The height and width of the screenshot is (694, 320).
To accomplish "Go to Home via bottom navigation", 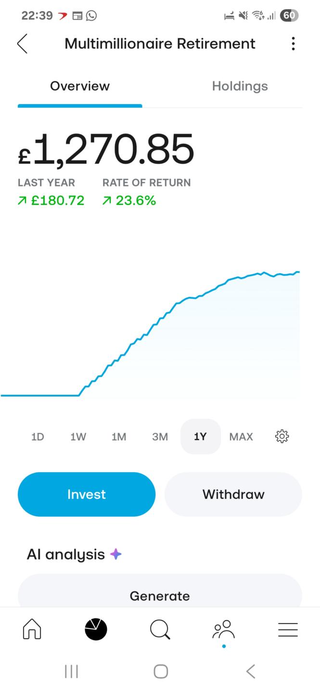I will pos(32,629).
